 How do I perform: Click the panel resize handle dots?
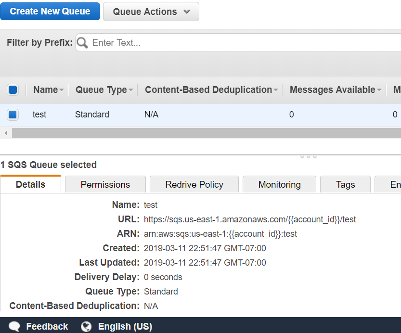click(308, 156)
